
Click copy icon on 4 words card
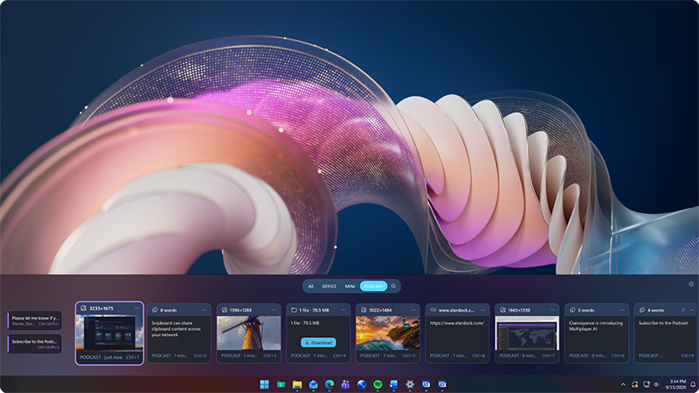[x=642, y=310]
